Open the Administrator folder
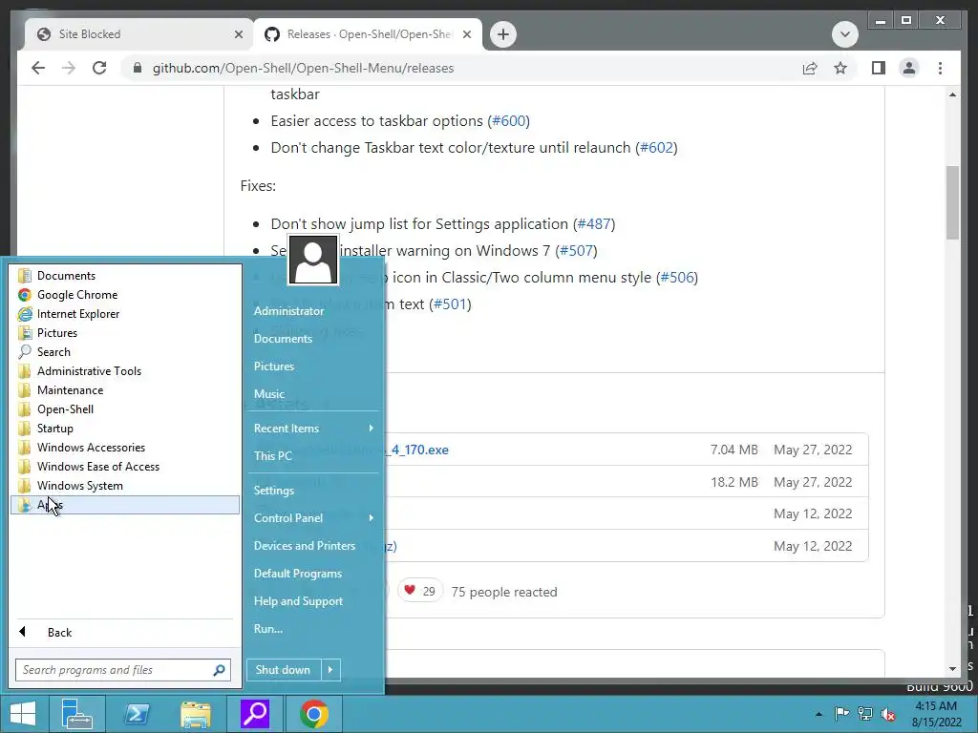Image resolution: width=978 pixels, height=733 pixels. point(313,310)
